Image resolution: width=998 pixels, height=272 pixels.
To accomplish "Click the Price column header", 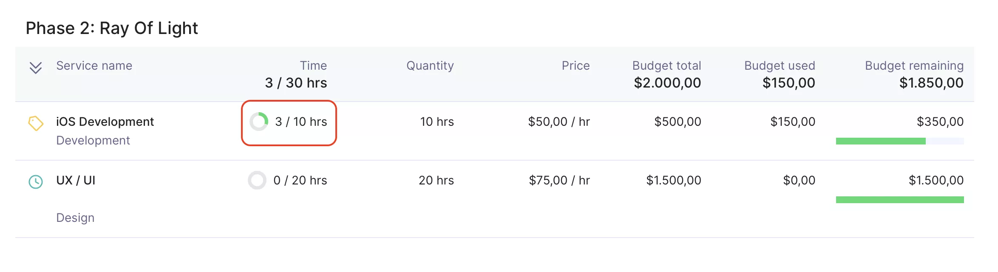I will click(x=576, y=65).
